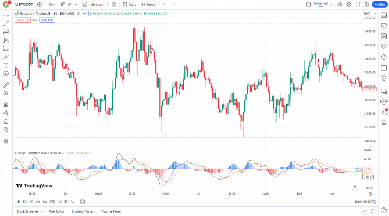Screen dimensions: 389x216
Task: Select the 1M date range
Action: tap(31, 202)
